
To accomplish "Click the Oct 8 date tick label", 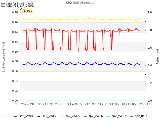I will tap(104, 104).
